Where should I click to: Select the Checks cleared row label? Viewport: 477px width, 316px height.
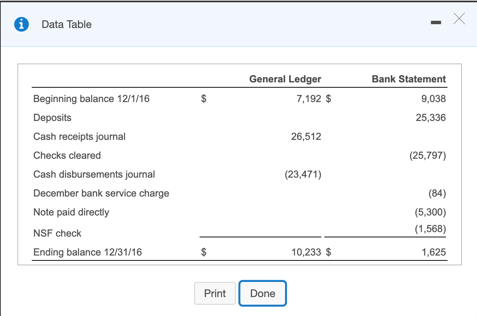tap(67, 155)
